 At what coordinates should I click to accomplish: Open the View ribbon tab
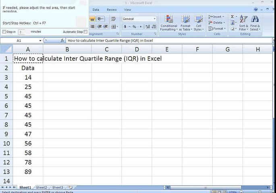pos(127,10)
